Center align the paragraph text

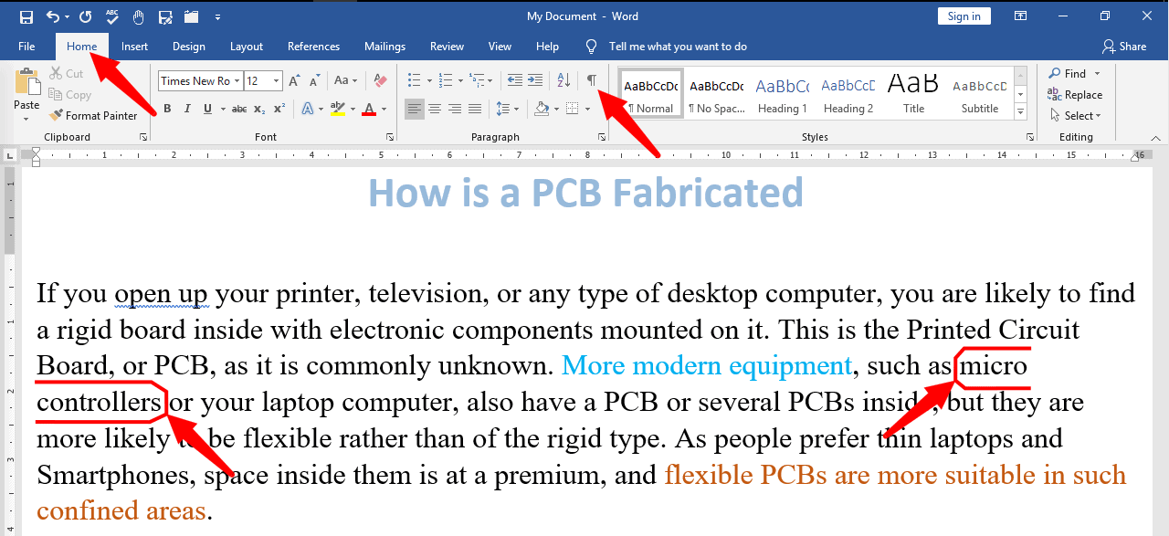click(435, 109)
